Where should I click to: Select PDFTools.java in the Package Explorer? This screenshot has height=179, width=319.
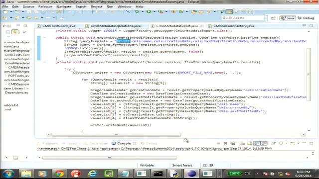[19, 76]
